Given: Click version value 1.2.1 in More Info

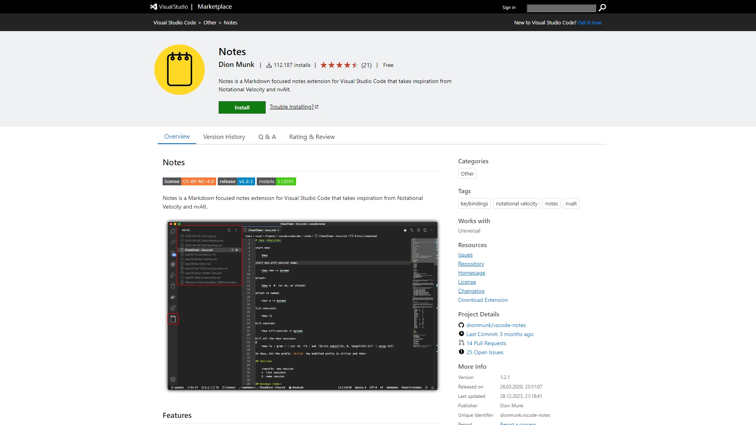Looking at the screenshot, I should [505, 377].
